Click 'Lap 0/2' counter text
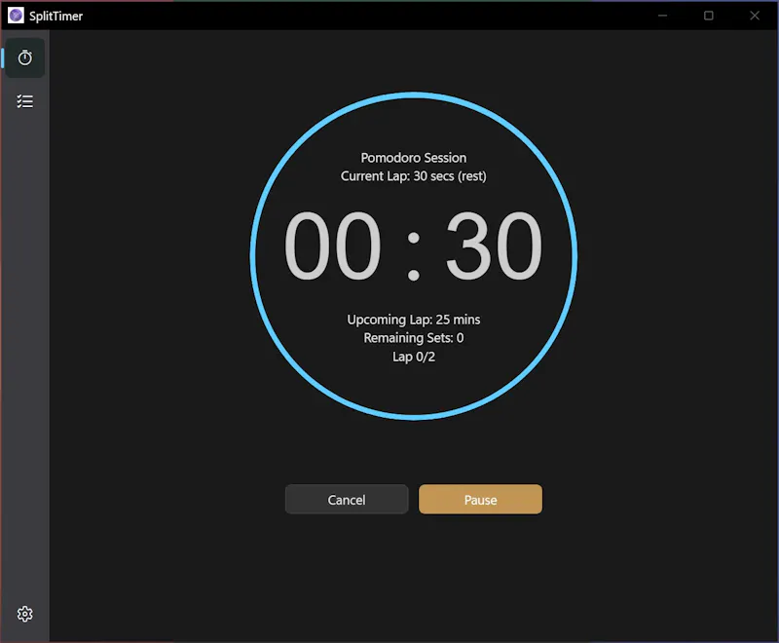 pos(413,357)
